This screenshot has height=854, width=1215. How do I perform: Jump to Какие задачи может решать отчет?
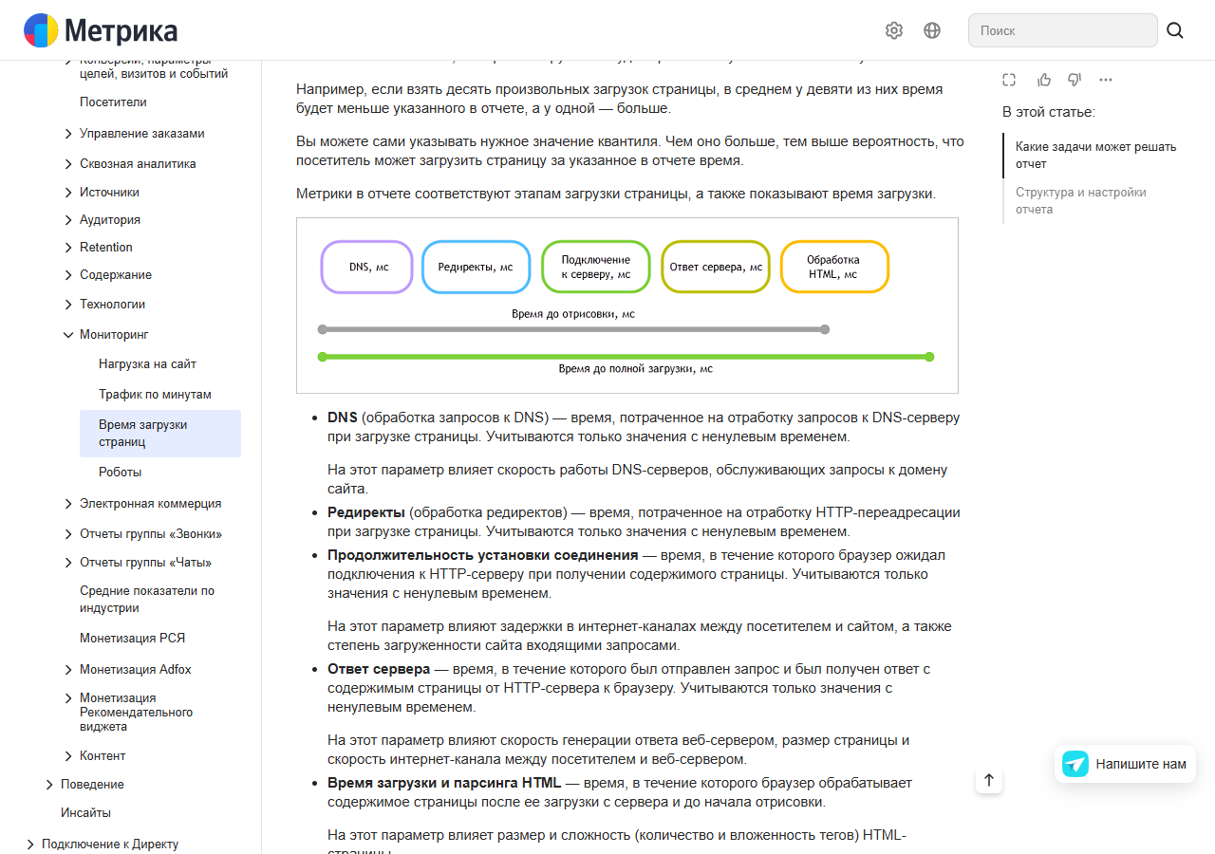click(1095, 156)
